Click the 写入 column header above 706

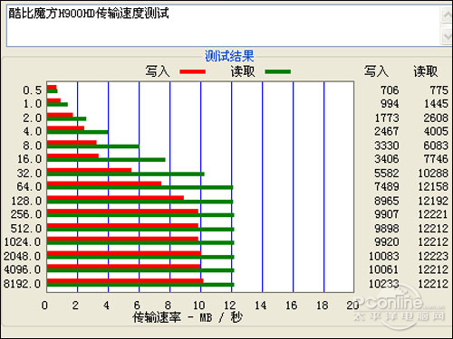376,71
